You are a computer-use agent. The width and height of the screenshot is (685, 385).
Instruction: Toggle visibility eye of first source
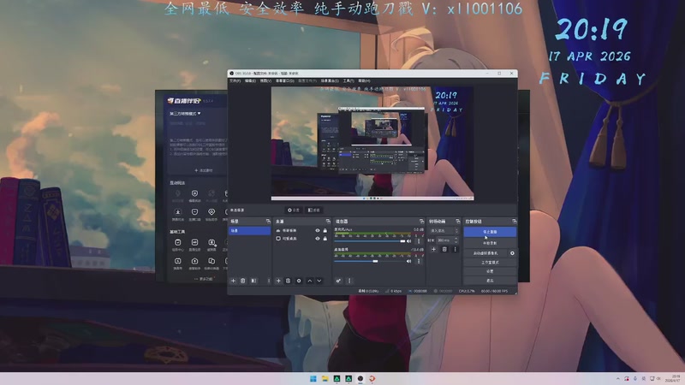click(x=318, y=230)
